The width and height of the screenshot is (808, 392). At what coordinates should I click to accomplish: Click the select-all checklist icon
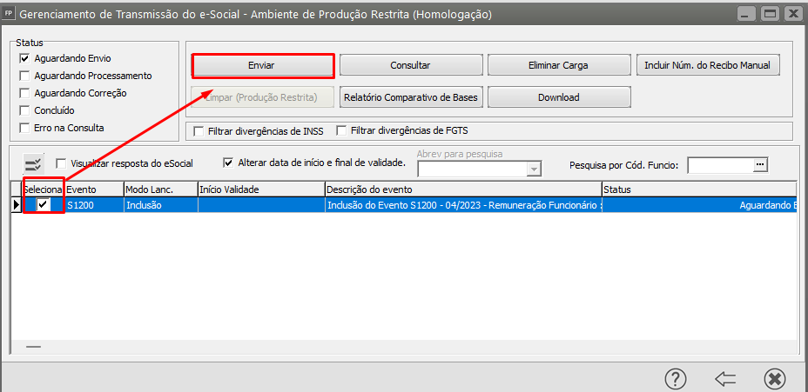(x=33, y=163)
